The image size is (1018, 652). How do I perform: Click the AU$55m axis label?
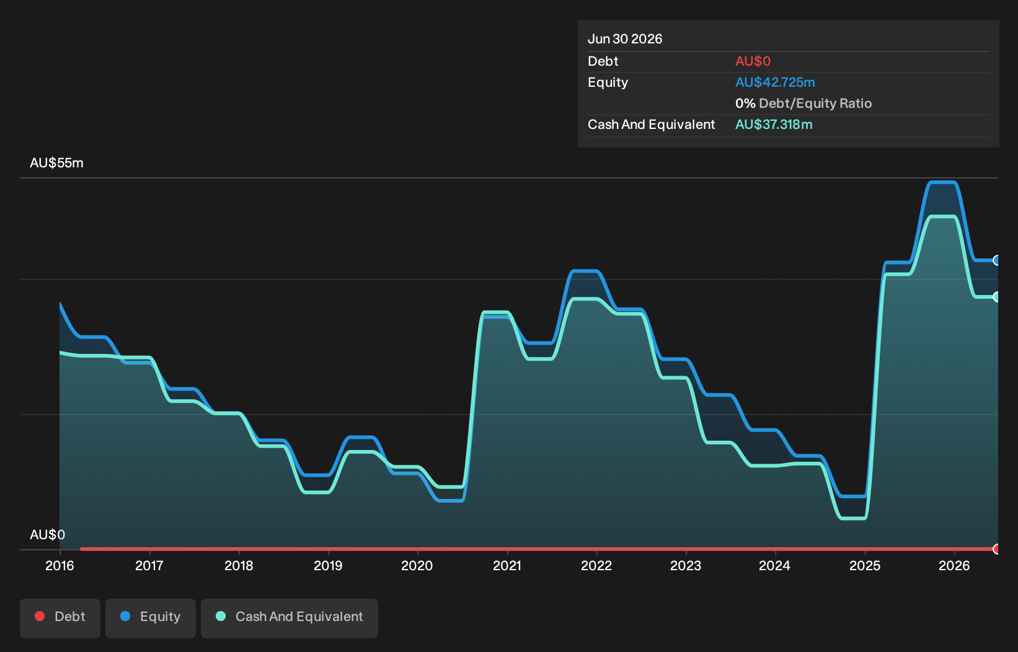[x=56, y=163]
